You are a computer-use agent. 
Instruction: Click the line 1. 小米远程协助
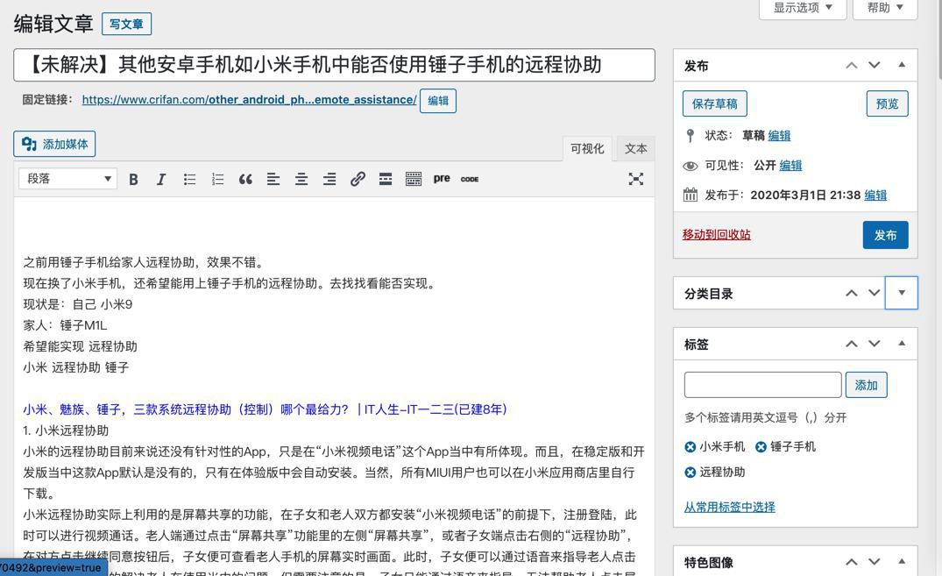(66, 430)
